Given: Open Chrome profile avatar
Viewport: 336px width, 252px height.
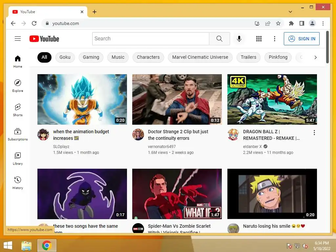Looking at the screenshot, I should [312, 23].
